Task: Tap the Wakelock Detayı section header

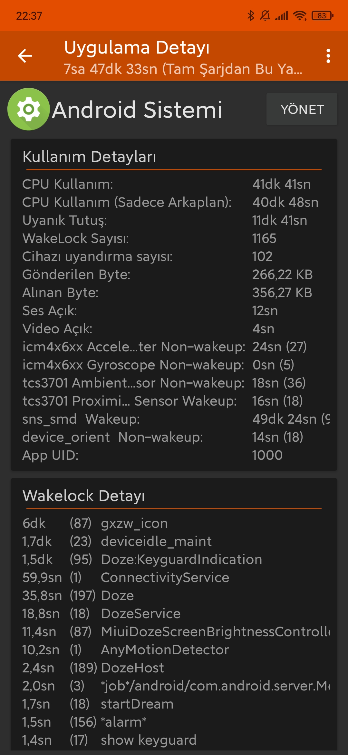Action: point(84,496)
